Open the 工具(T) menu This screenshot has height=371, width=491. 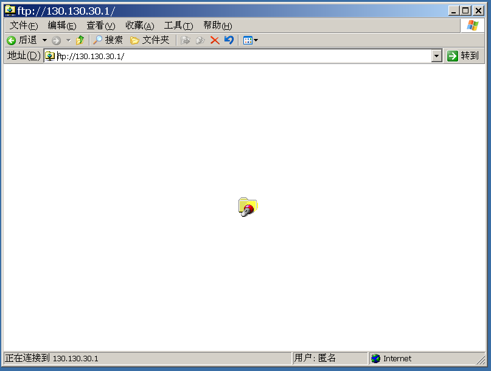click(178, 26)
